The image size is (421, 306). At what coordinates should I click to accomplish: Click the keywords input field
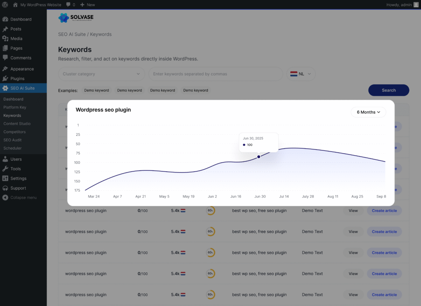tap(215, 74)
